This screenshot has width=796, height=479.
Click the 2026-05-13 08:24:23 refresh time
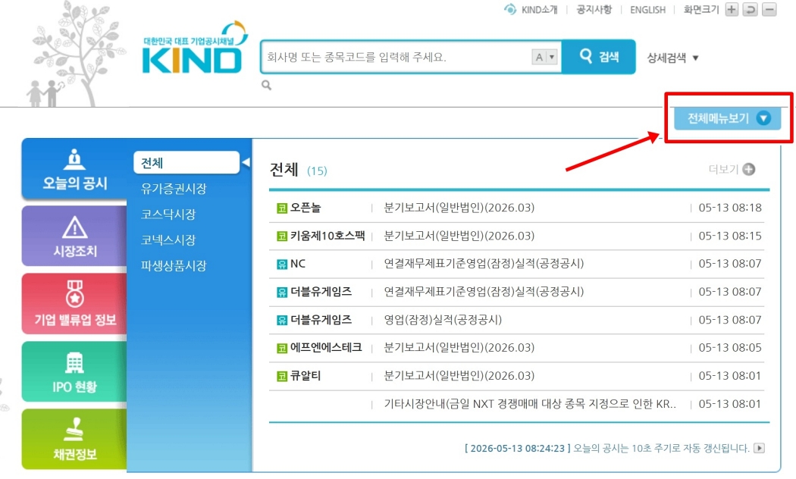517,449
